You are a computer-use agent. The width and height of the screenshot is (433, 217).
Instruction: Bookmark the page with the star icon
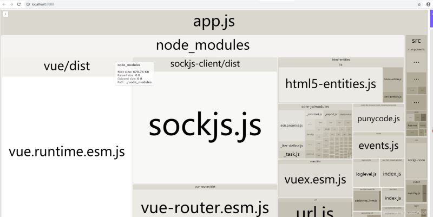point(419,4)
